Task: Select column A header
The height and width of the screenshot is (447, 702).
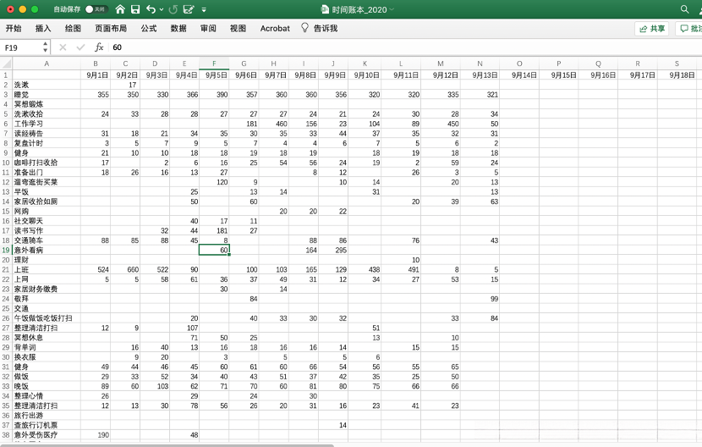Action: [47, 63]
